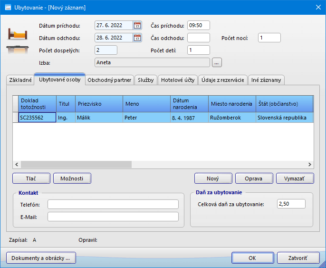Open calendar picker for Dátum príchodu
This screenshot has height=268, width=326.
point(137,26)
